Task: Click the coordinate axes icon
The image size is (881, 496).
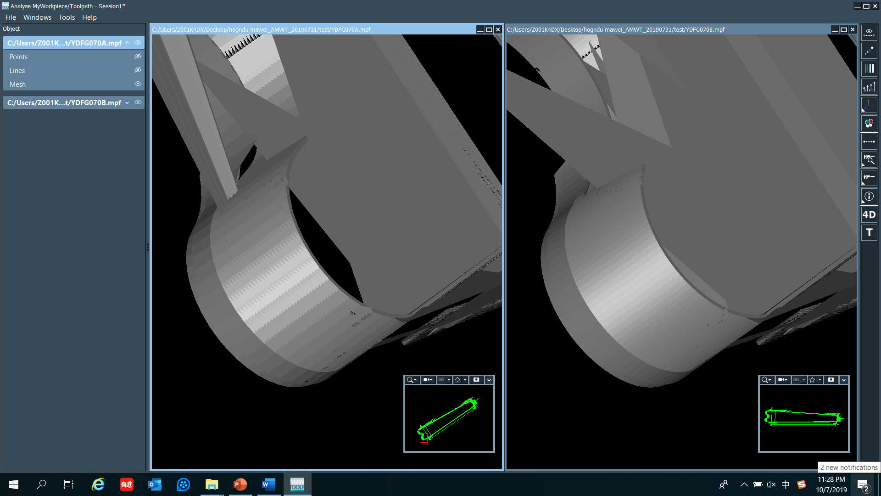Action: click(x=869, y=105)
